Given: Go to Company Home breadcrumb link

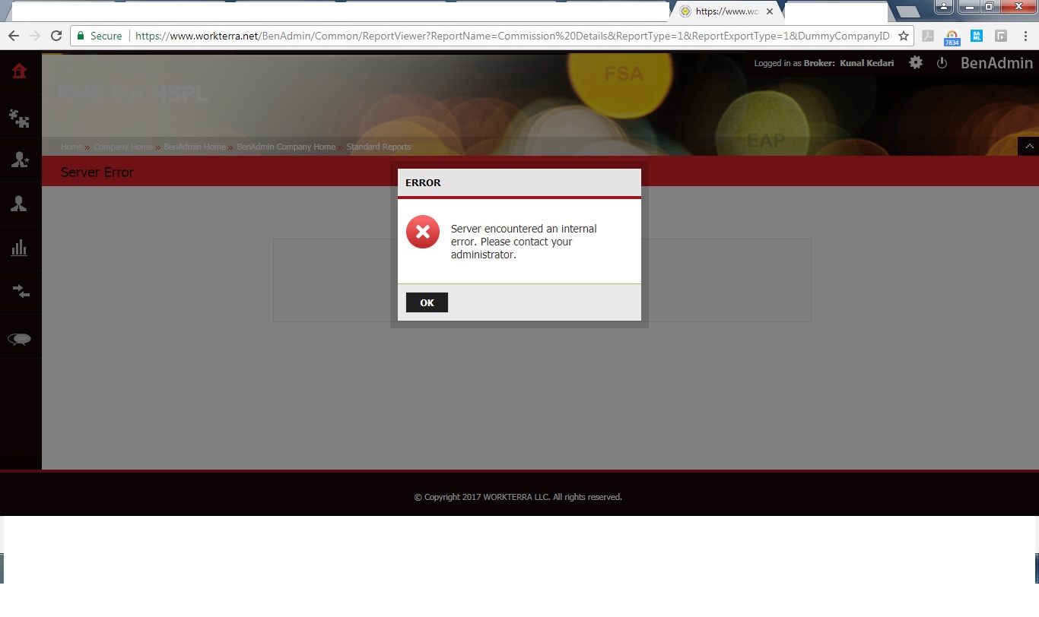Looking at the screenshot, I should pos(122,147).
